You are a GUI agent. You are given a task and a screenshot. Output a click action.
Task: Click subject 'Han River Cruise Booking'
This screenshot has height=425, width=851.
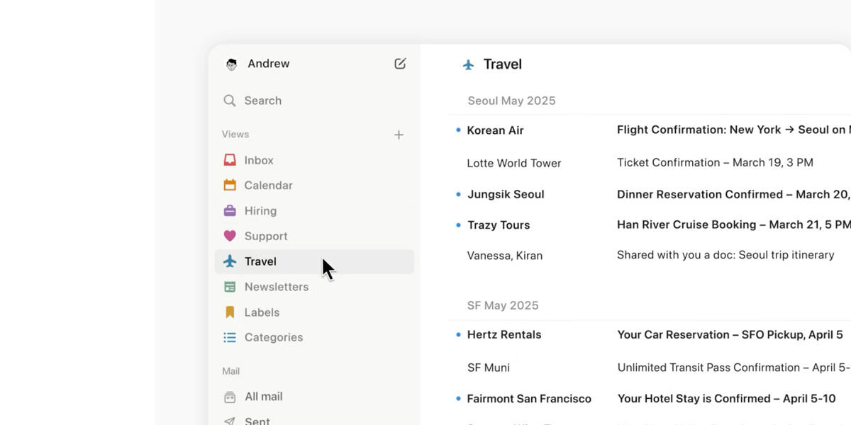click(x=686, y=225)
